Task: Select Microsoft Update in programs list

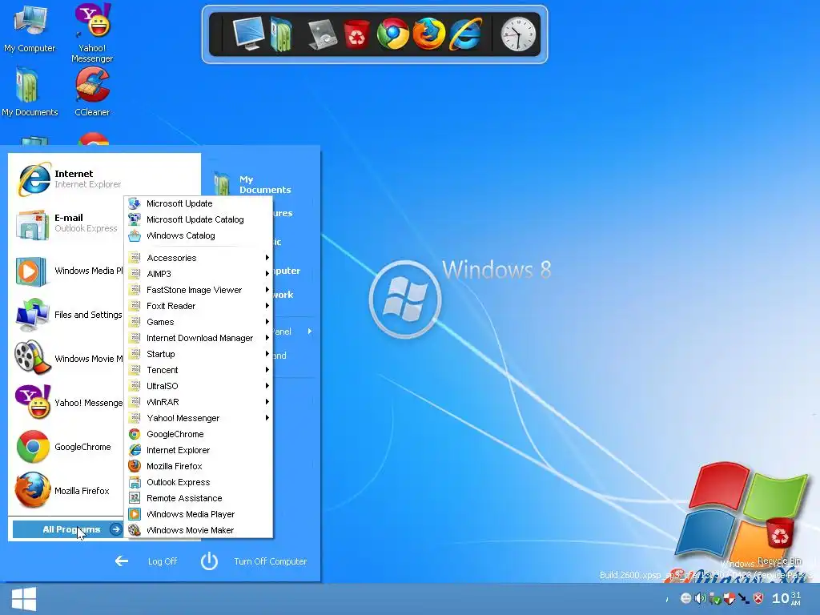Action: pyautogui.click(x=199, y=203)
